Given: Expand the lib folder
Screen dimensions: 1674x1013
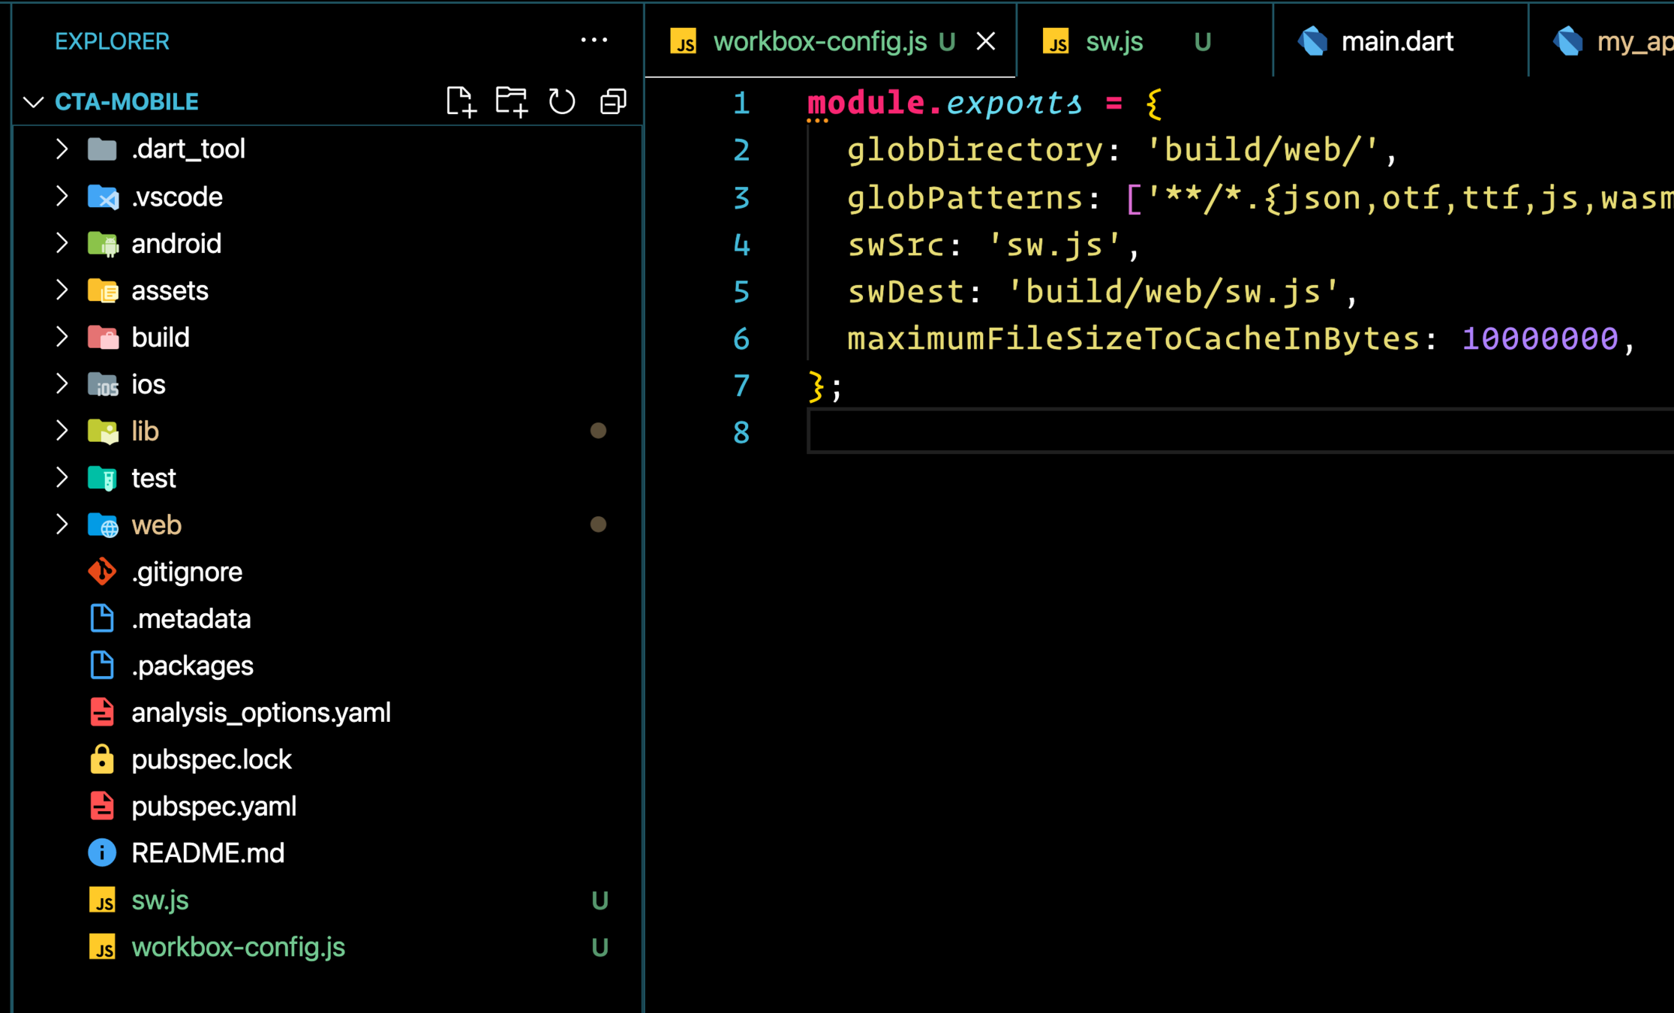Looking at the screenshot, I should pyautogui.click(x=62, y=431).
